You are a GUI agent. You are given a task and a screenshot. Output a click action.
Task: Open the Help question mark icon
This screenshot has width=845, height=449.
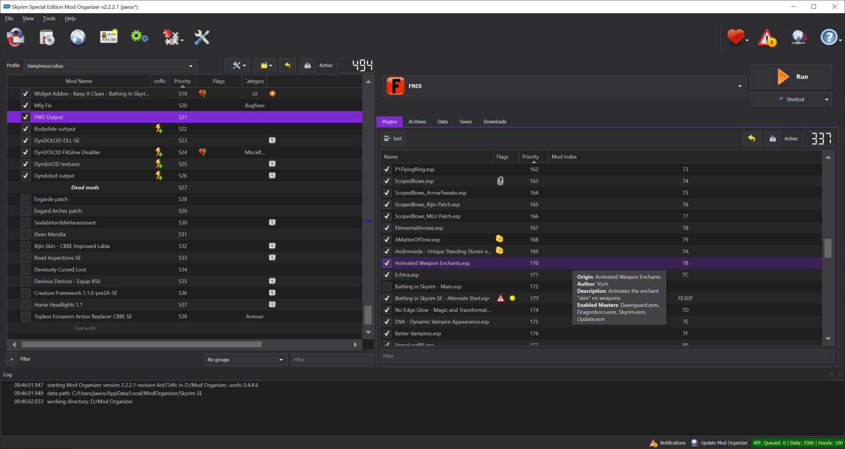829,37
